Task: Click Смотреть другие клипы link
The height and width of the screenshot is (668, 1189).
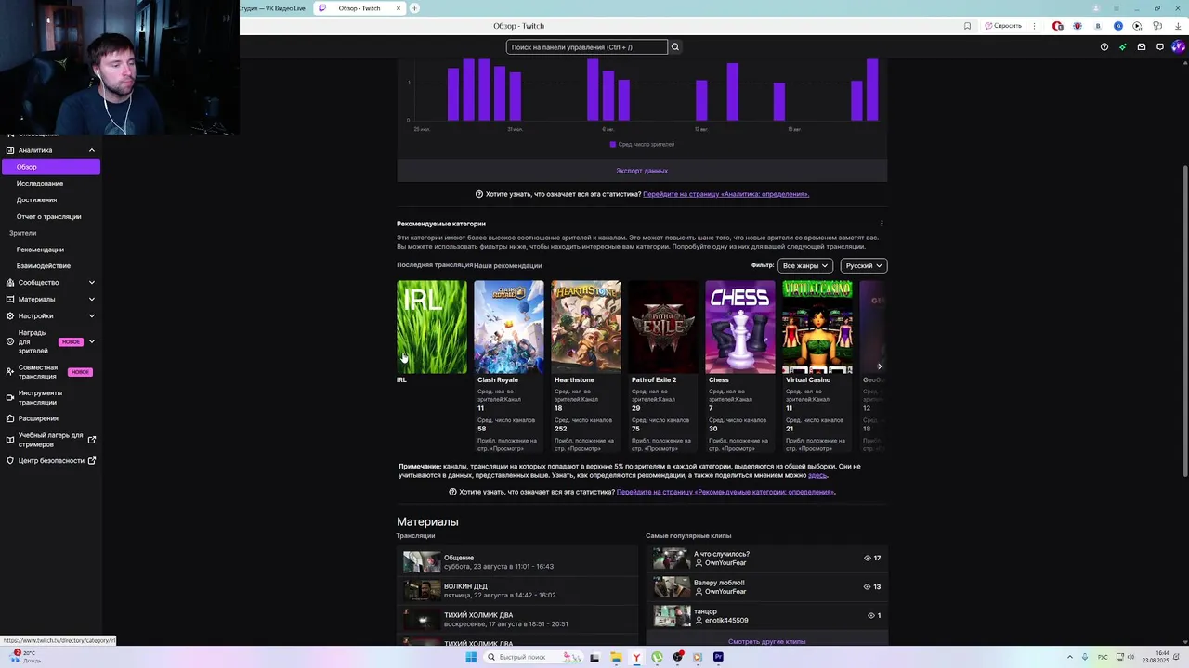Action: pyautogui.click(x=766, y=641)
